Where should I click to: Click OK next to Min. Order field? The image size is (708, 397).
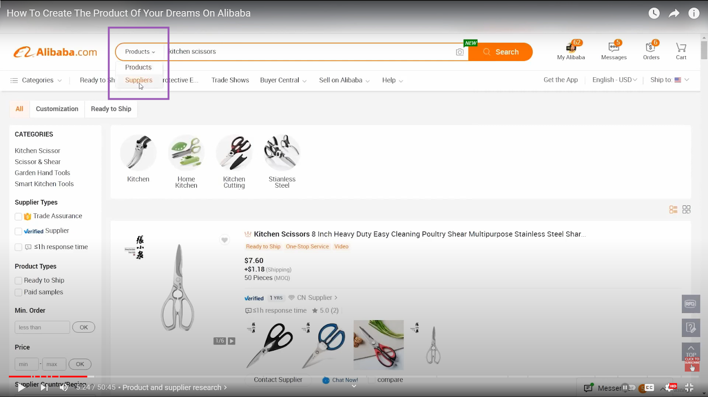(84, 327)
